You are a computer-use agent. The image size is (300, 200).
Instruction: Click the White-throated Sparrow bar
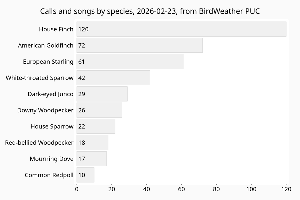(113, 78)
